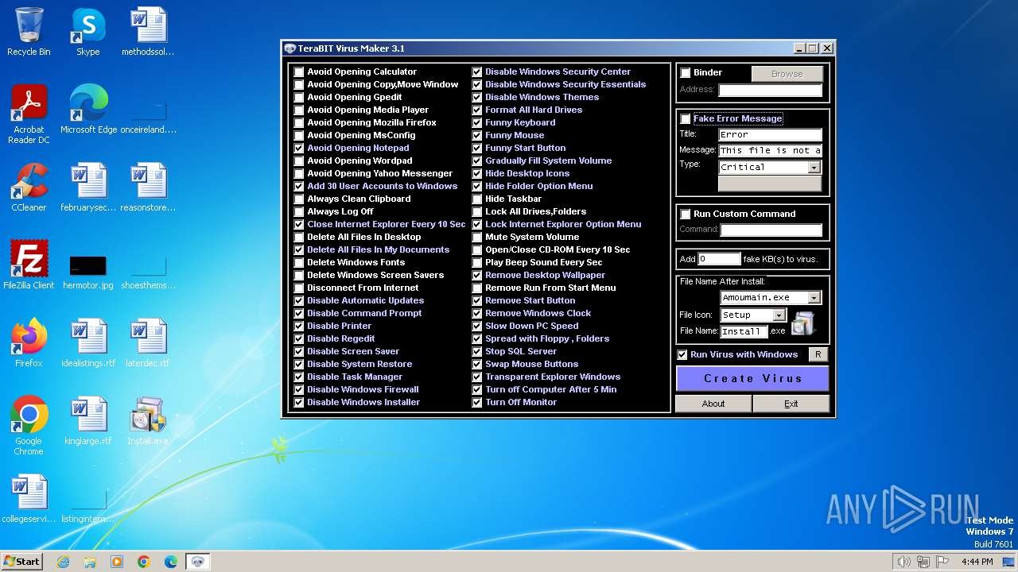Click the Exit button
The width and height of the screenshot is (1018, 572).
[x=791, y=404]
